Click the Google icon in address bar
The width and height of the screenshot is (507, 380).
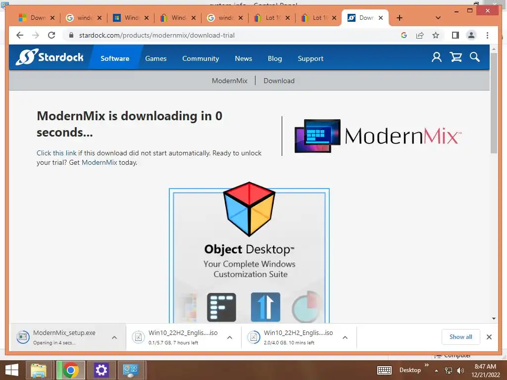[x=404, y=35]
